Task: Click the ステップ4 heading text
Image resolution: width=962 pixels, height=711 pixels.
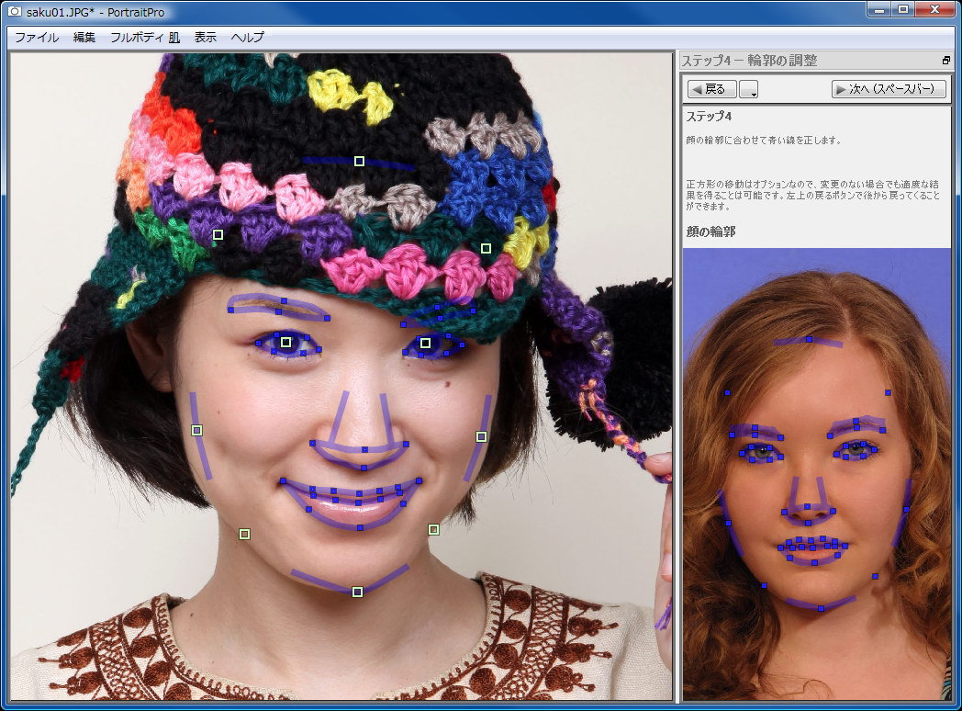Action: 709,116
